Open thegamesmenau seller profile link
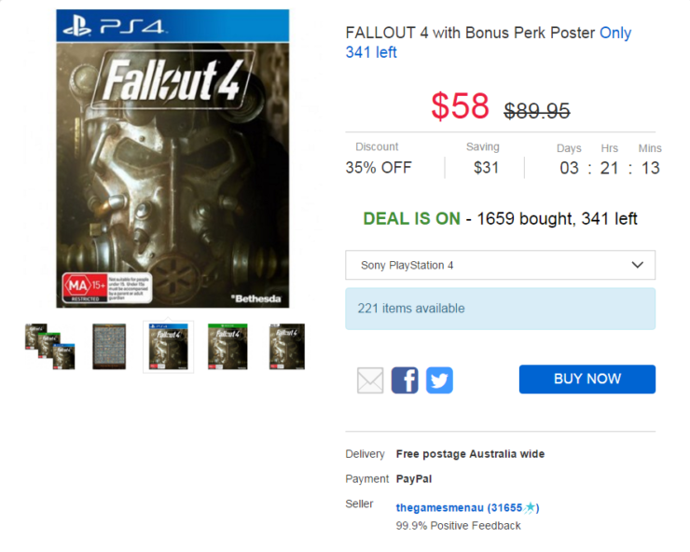This screenshot has width=690, height=552. pos(439,507)
